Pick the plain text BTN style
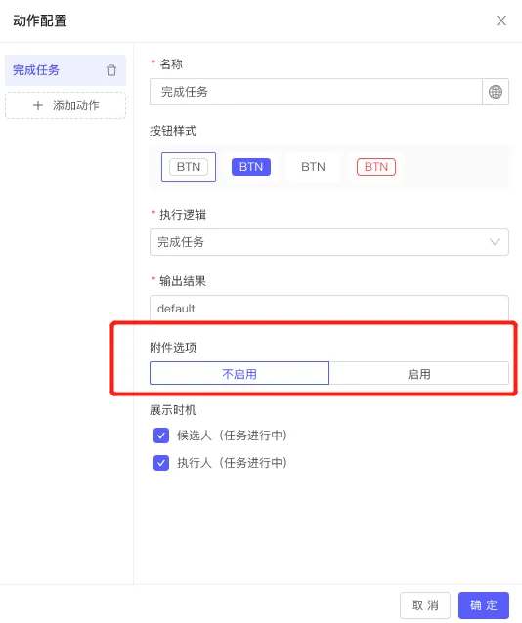 [313, 167]
